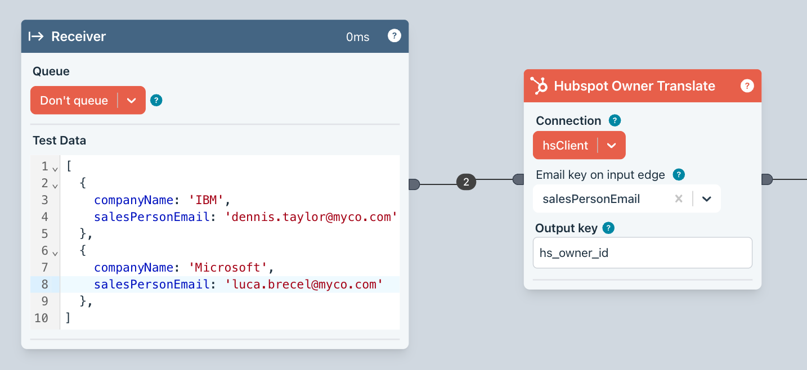807x370 pixels.
Task: Click the edge badge labeled 2
Action: pyautogui.click(x=466, y=182)
